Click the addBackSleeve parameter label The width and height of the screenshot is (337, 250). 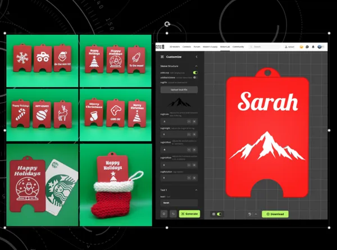tap(167, 78)
